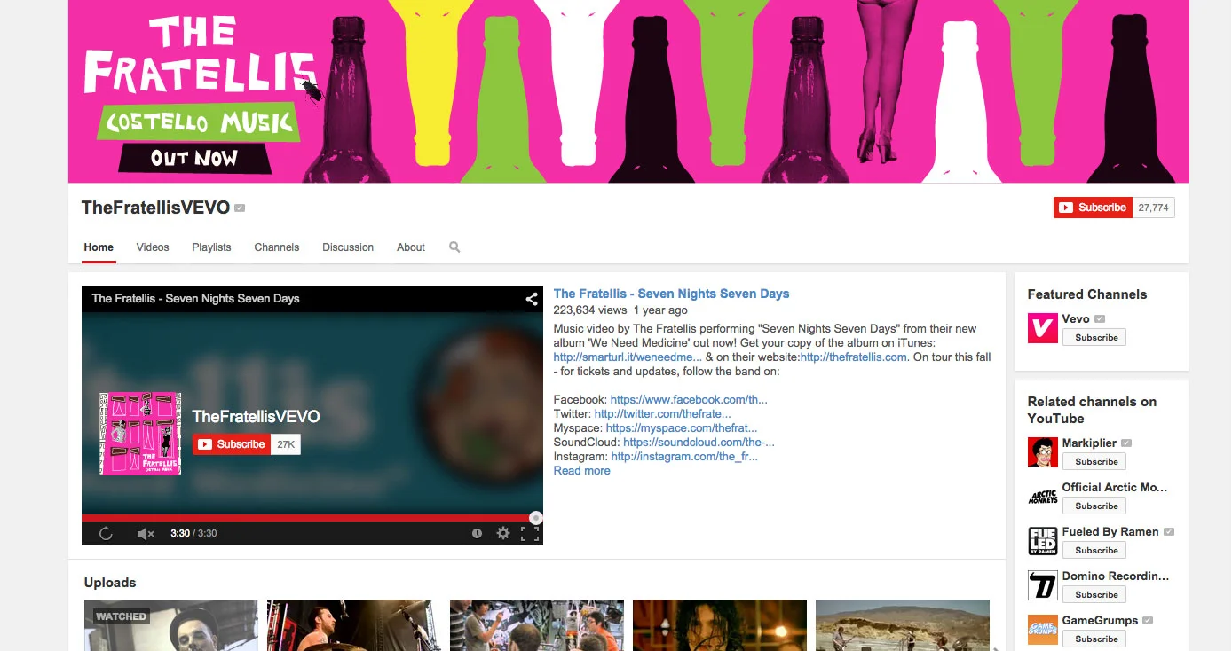Screen dimensions: 1232x651
Task: Click the GameGrumps channel avatar
Action: pyautogui.click(x=1042, y=630)
